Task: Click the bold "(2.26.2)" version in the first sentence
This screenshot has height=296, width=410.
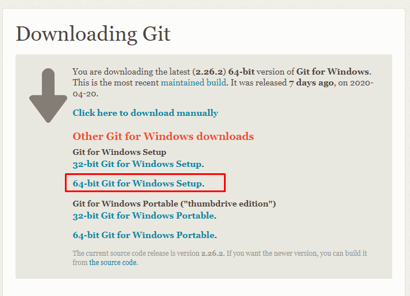Action: (209, 72)
